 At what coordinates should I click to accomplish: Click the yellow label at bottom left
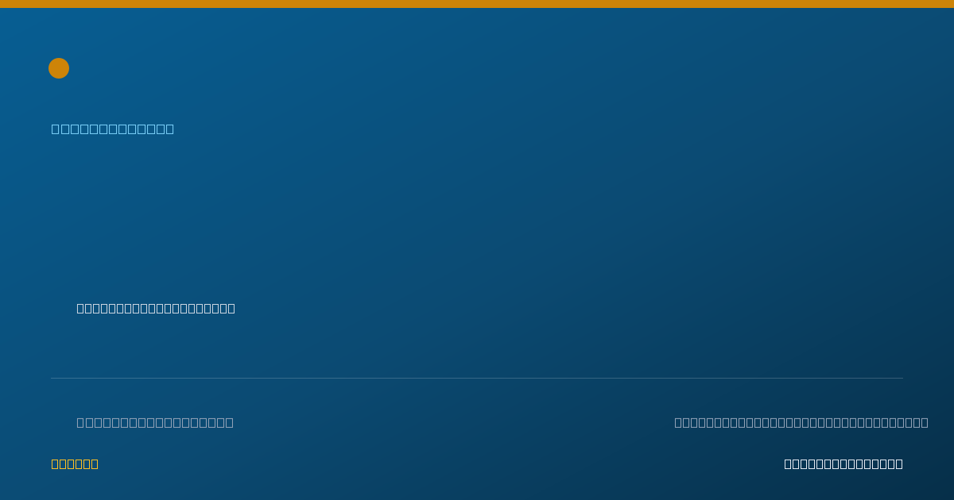75,463
